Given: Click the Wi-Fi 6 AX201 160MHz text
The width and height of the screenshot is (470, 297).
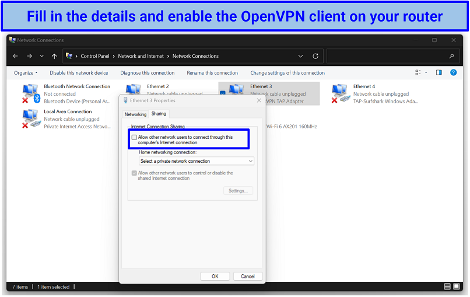Looking at the screenshot, I should pos(292,127).
